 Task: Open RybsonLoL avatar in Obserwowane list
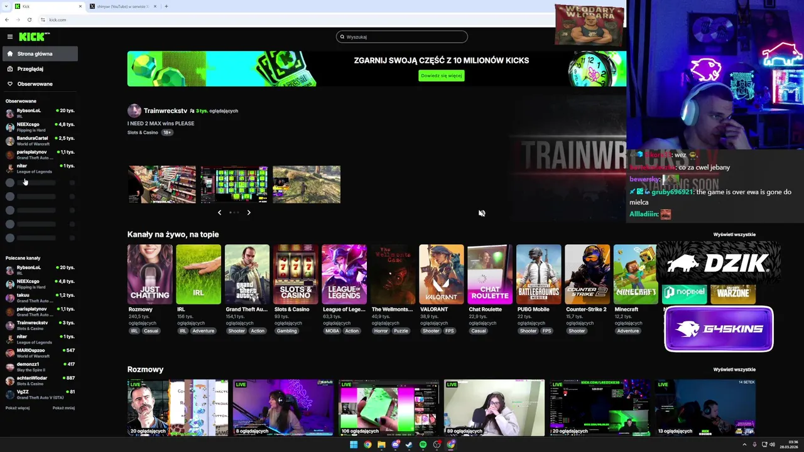point(10,113)
